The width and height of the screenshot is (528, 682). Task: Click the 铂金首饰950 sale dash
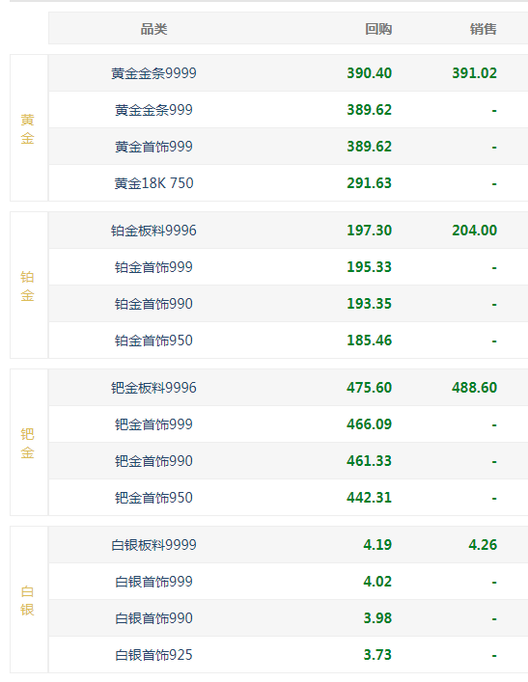494,341
